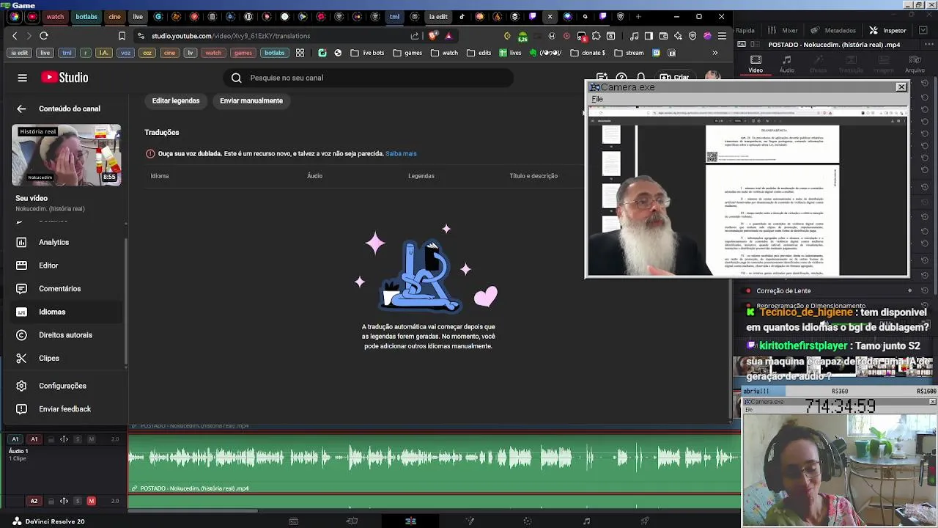This screenshot has height=528, width=938.
Task: Open the YouTube Studio help icon
Action: click(621, 77)
